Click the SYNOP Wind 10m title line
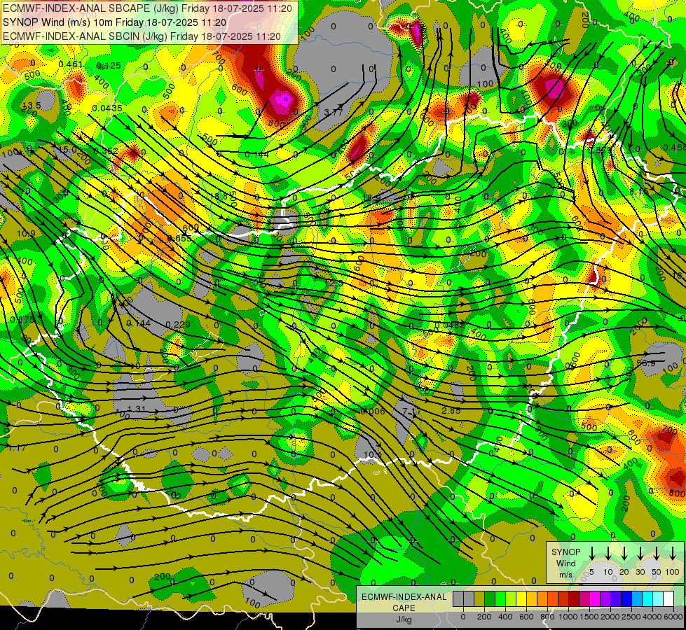This screenshot has width=686, height=630. click(x=115, y=22)
